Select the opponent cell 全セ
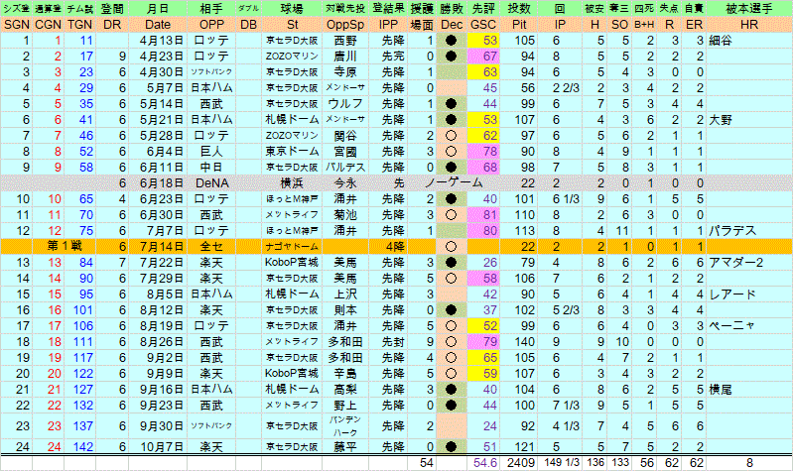 point(211,247)
